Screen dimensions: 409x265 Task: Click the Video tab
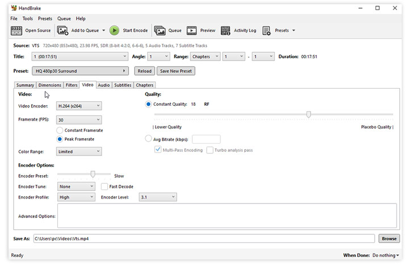(x=87, y=85)
